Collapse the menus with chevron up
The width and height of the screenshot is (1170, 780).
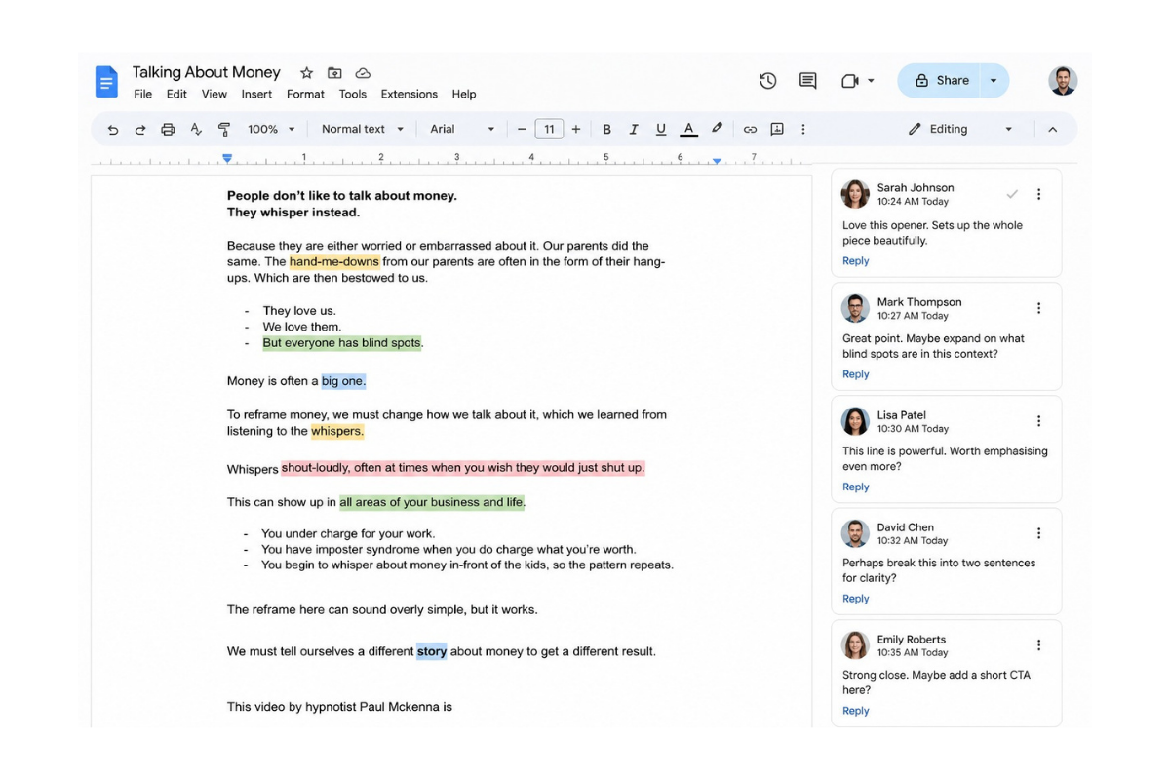coord(1052,129)
